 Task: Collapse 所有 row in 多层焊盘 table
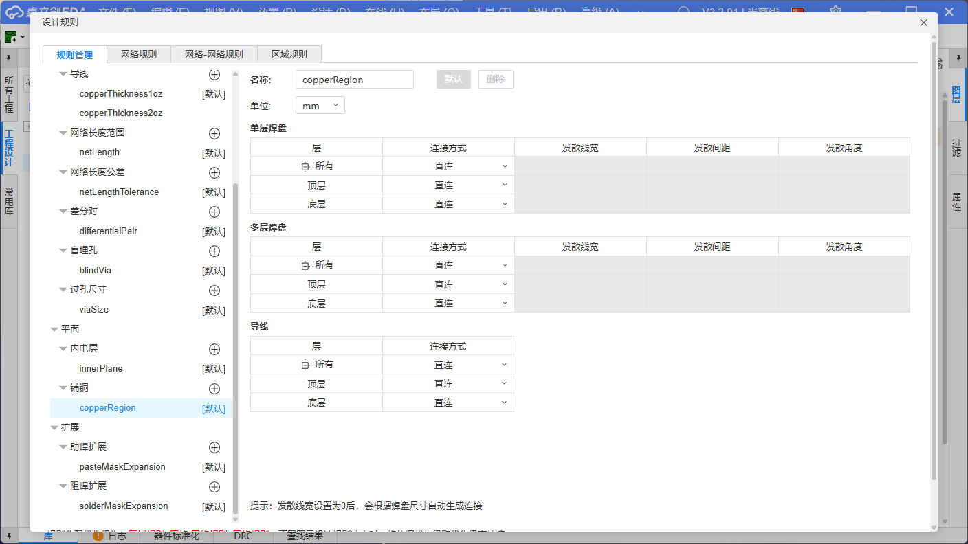pyautogui.click(x=305, y=265)
